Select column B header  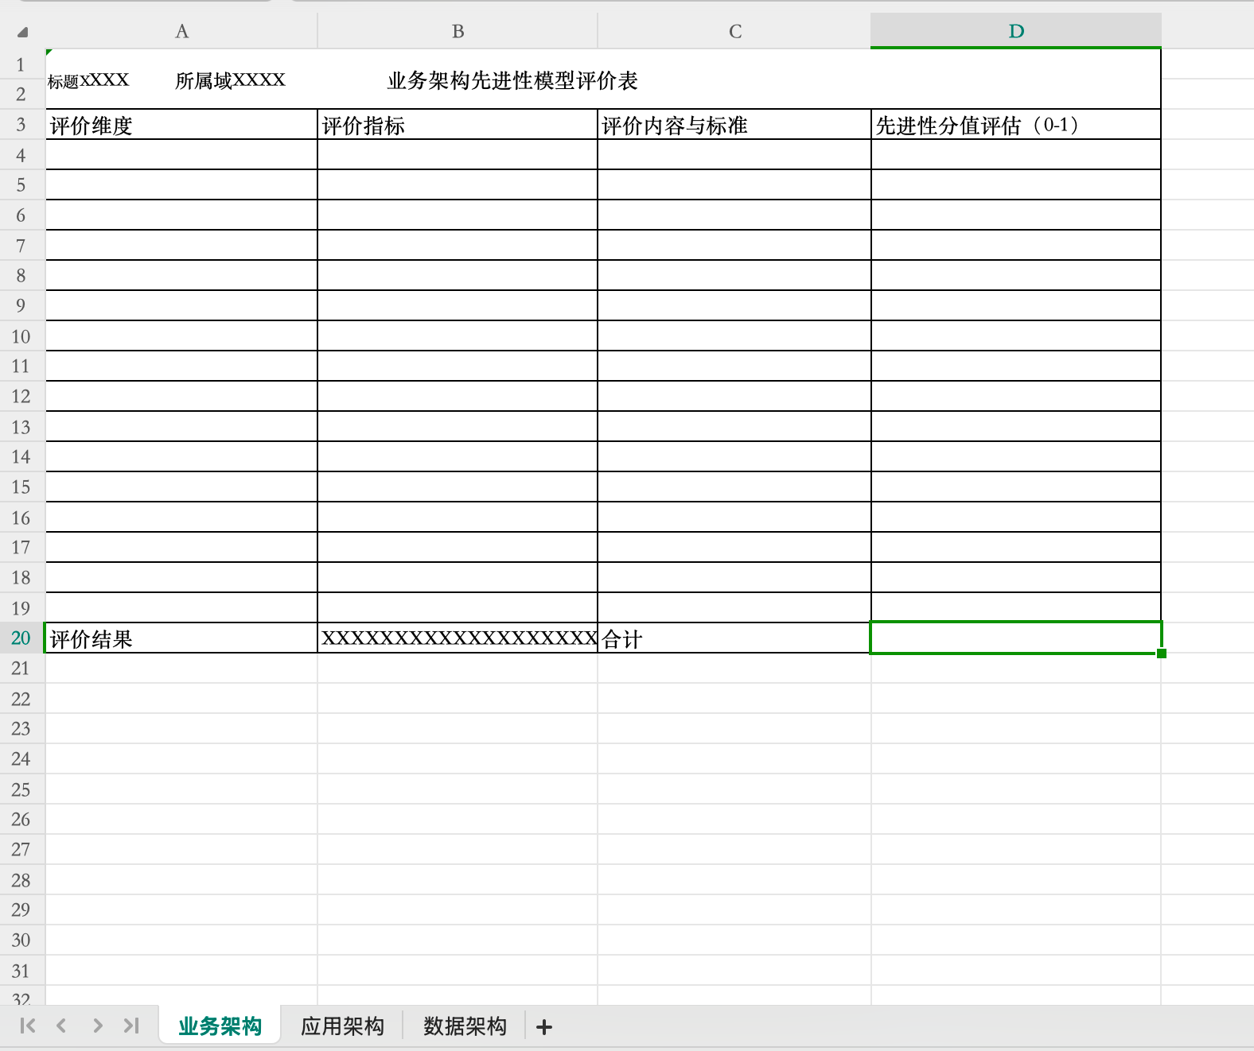point(458,32)
